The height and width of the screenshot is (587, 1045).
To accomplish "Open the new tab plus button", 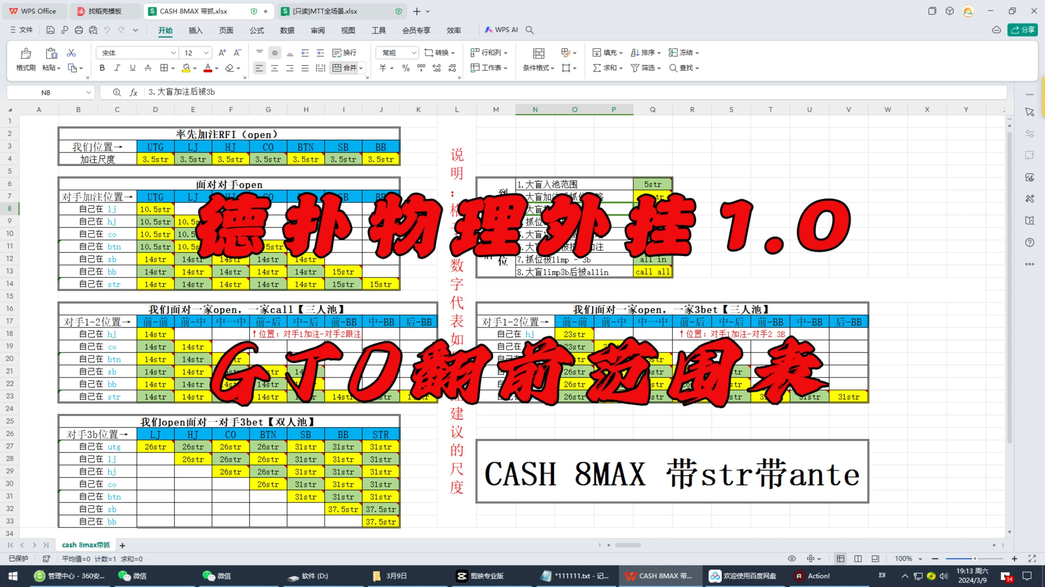I will pyautogui.click(x=417, y=11).
